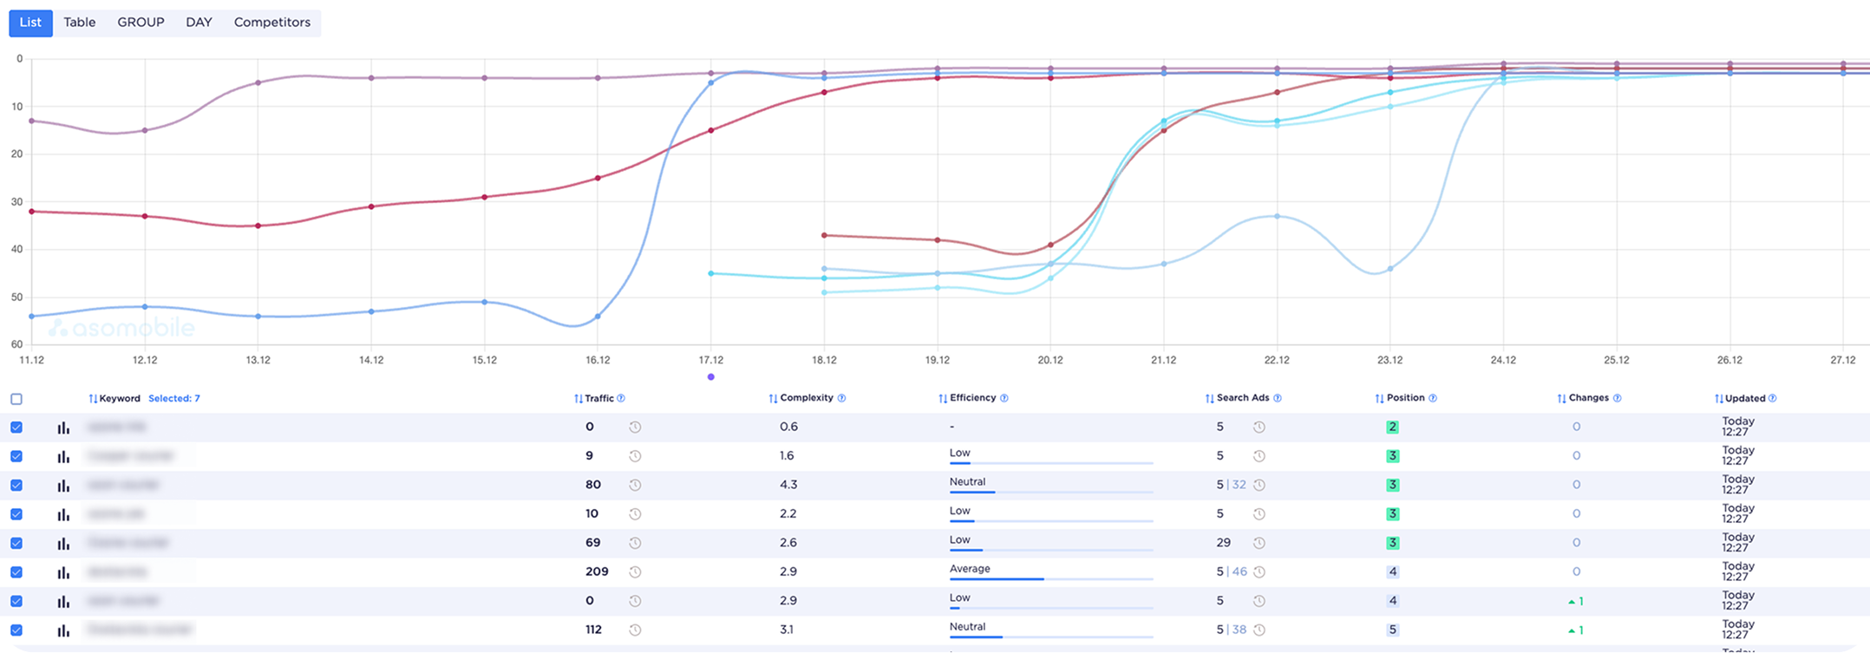Open chart icon in row with traffic 10
This screenshot has width=1870, height=653.
(63, 515)
